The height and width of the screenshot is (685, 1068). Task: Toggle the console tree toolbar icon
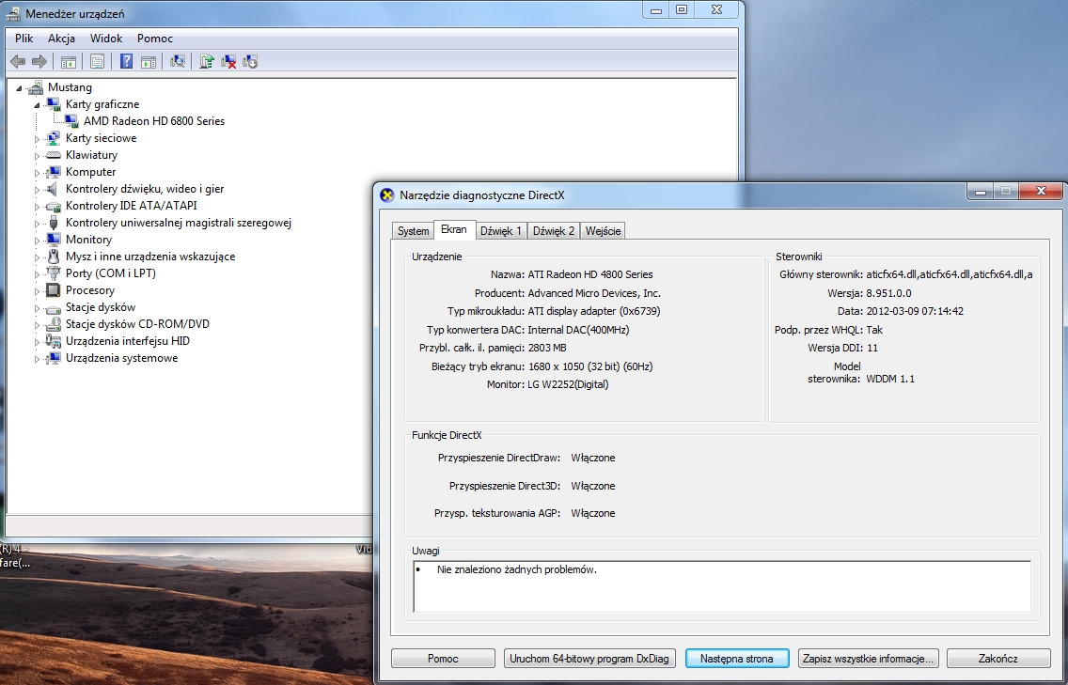[x=68, y=62]
